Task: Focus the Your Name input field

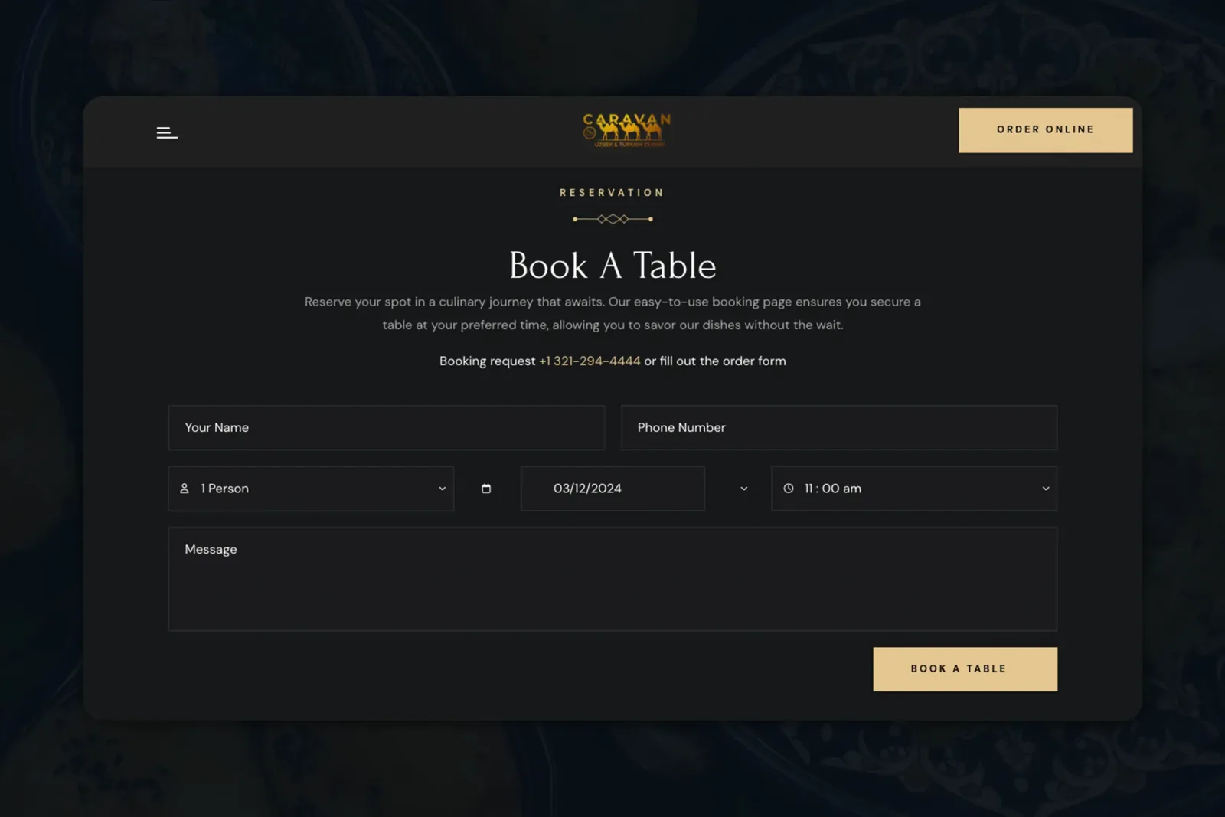Action: pyautogui.click(x=387, y=427)
